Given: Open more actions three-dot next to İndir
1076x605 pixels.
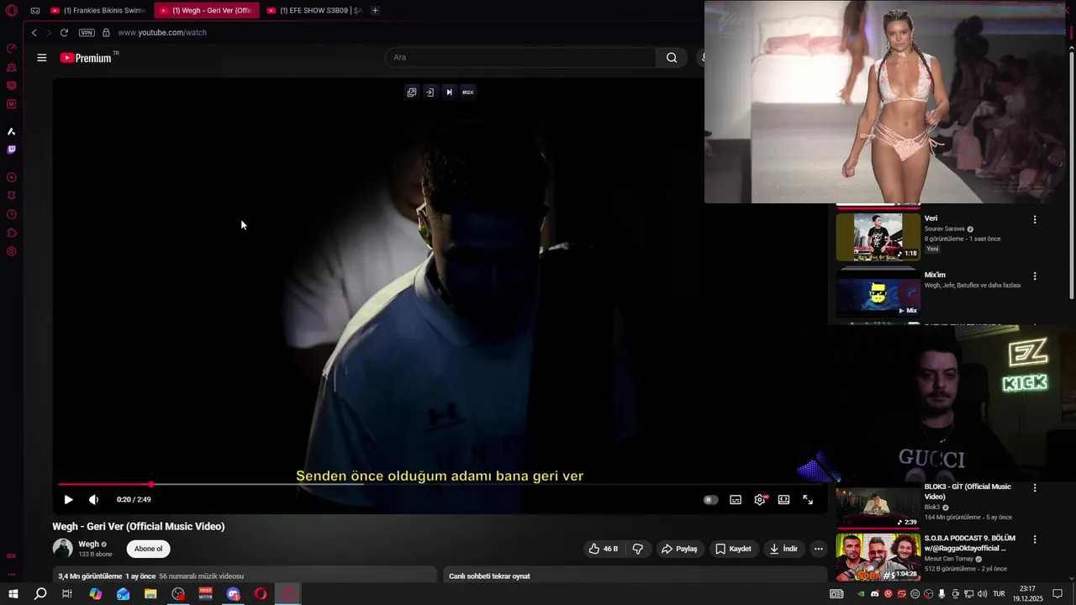Looking at the screenshot, I should tap(818, 549).
